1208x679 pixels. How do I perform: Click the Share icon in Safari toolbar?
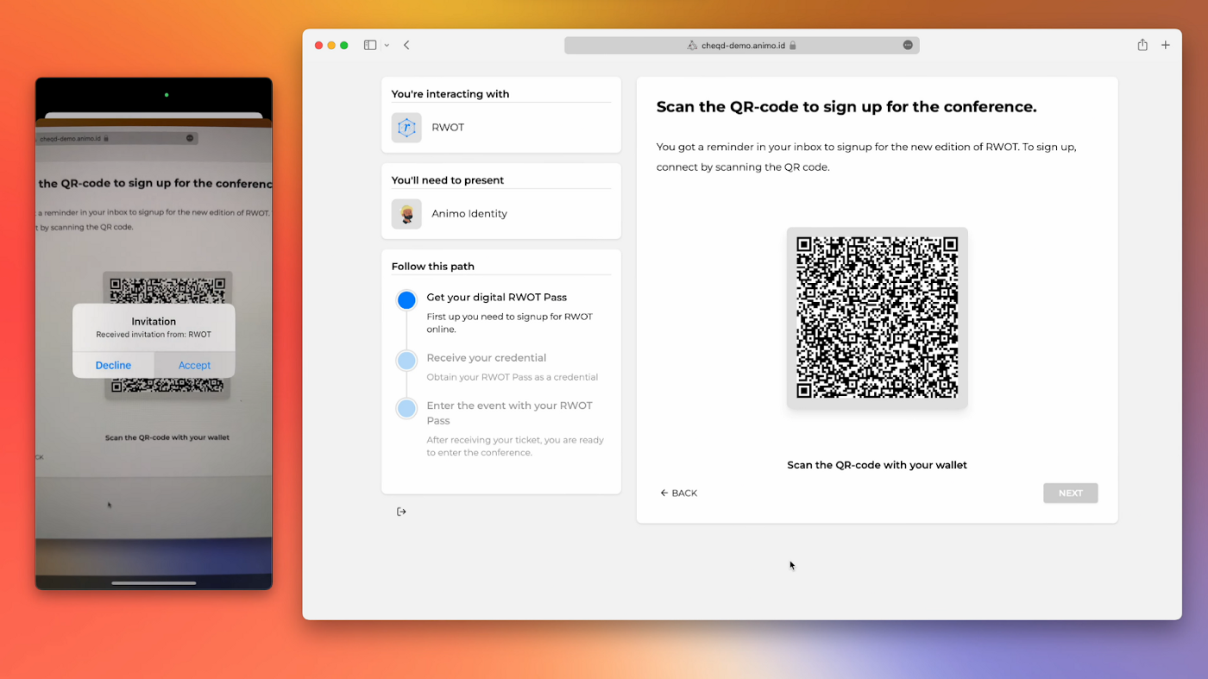click(1142, 45)
